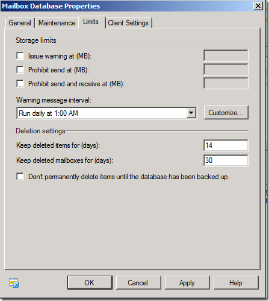
Task: Enable Issue warning at (MB) checkbox
Action: [x=20, y=56]
